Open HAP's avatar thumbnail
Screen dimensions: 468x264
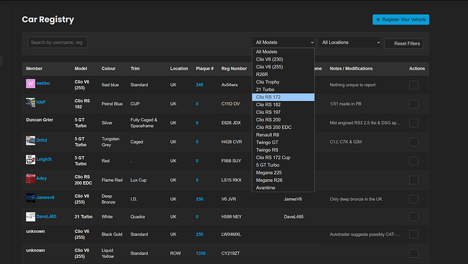click(31, 102)
